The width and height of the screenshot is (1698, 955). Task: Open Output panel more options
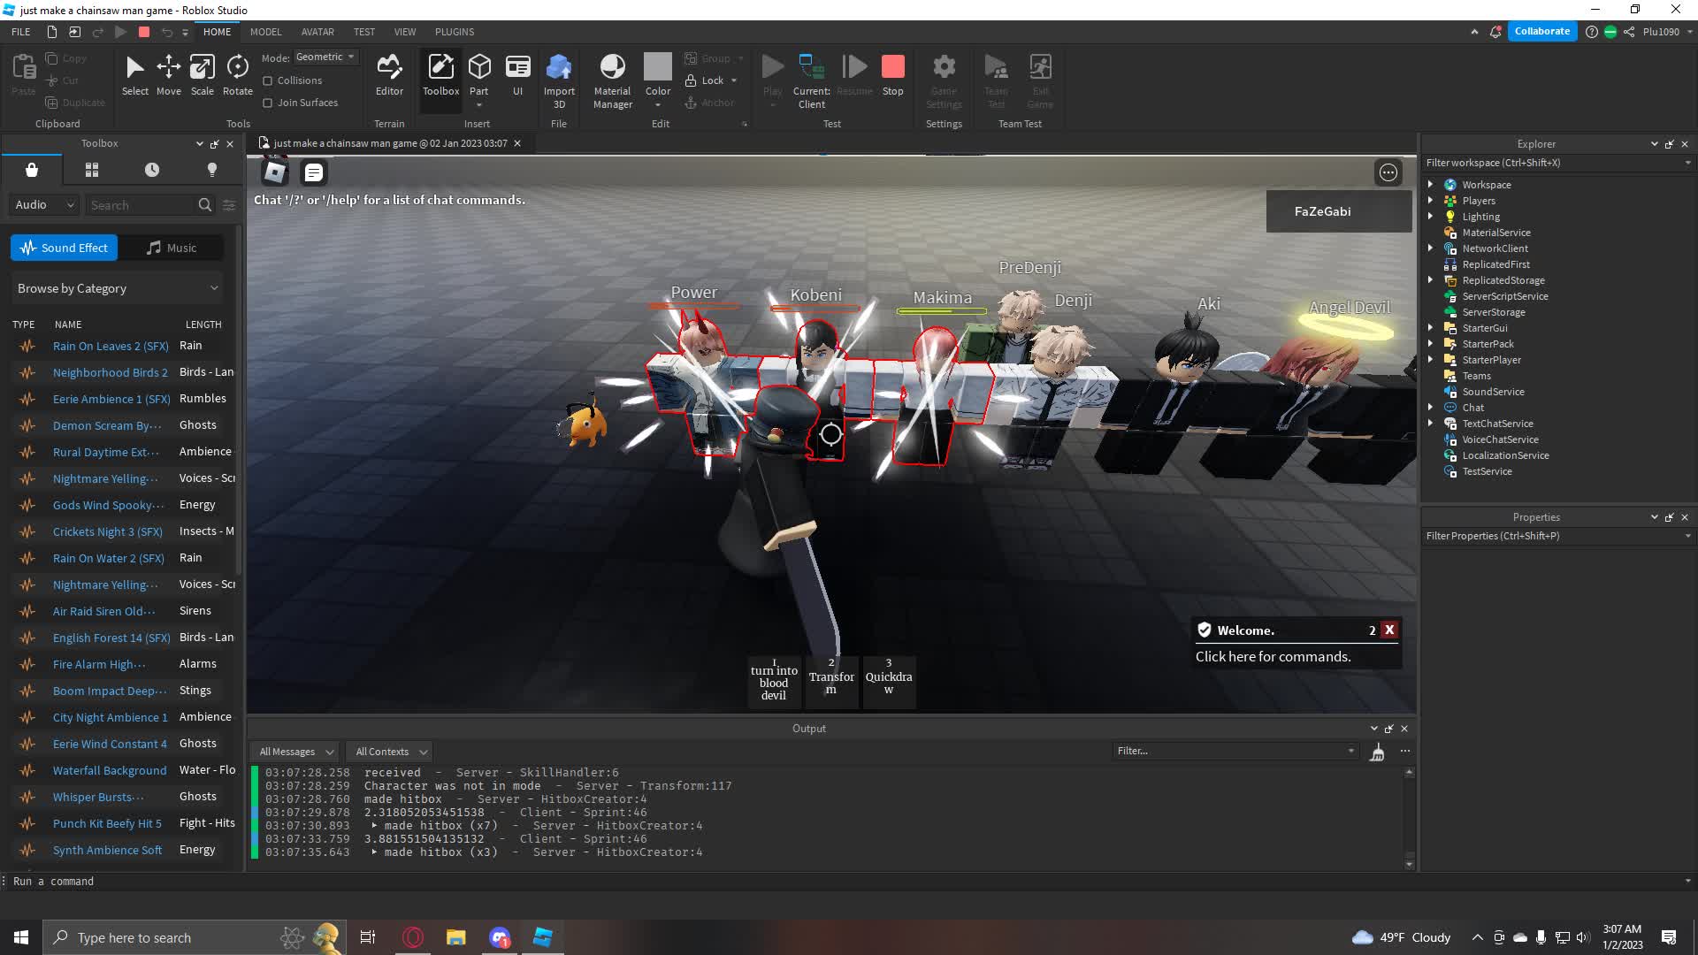pos(1405,752)
